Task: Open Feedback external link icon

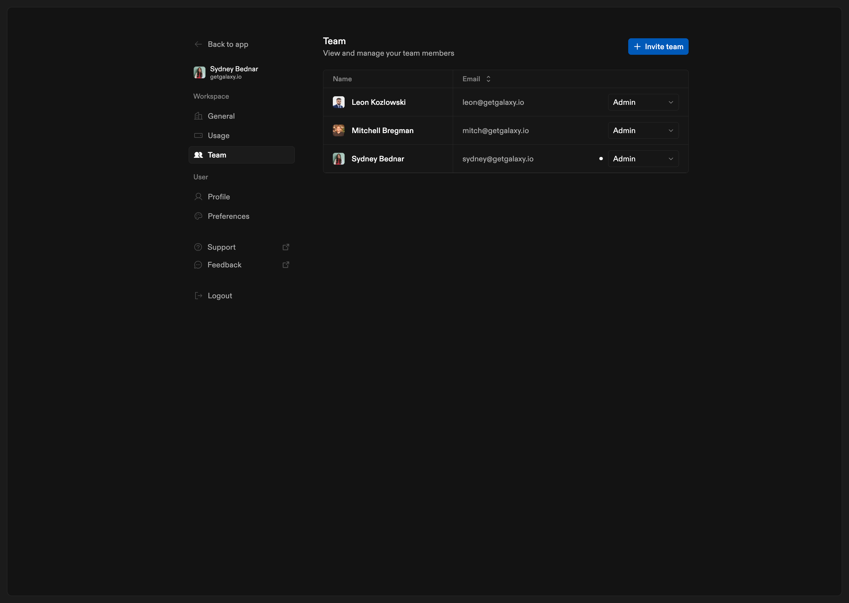Action: pos(286,265)
